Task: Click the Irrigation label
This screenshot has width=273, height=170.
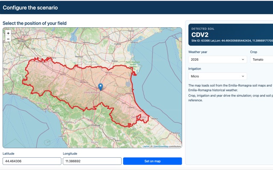Action: pos(195,69)
